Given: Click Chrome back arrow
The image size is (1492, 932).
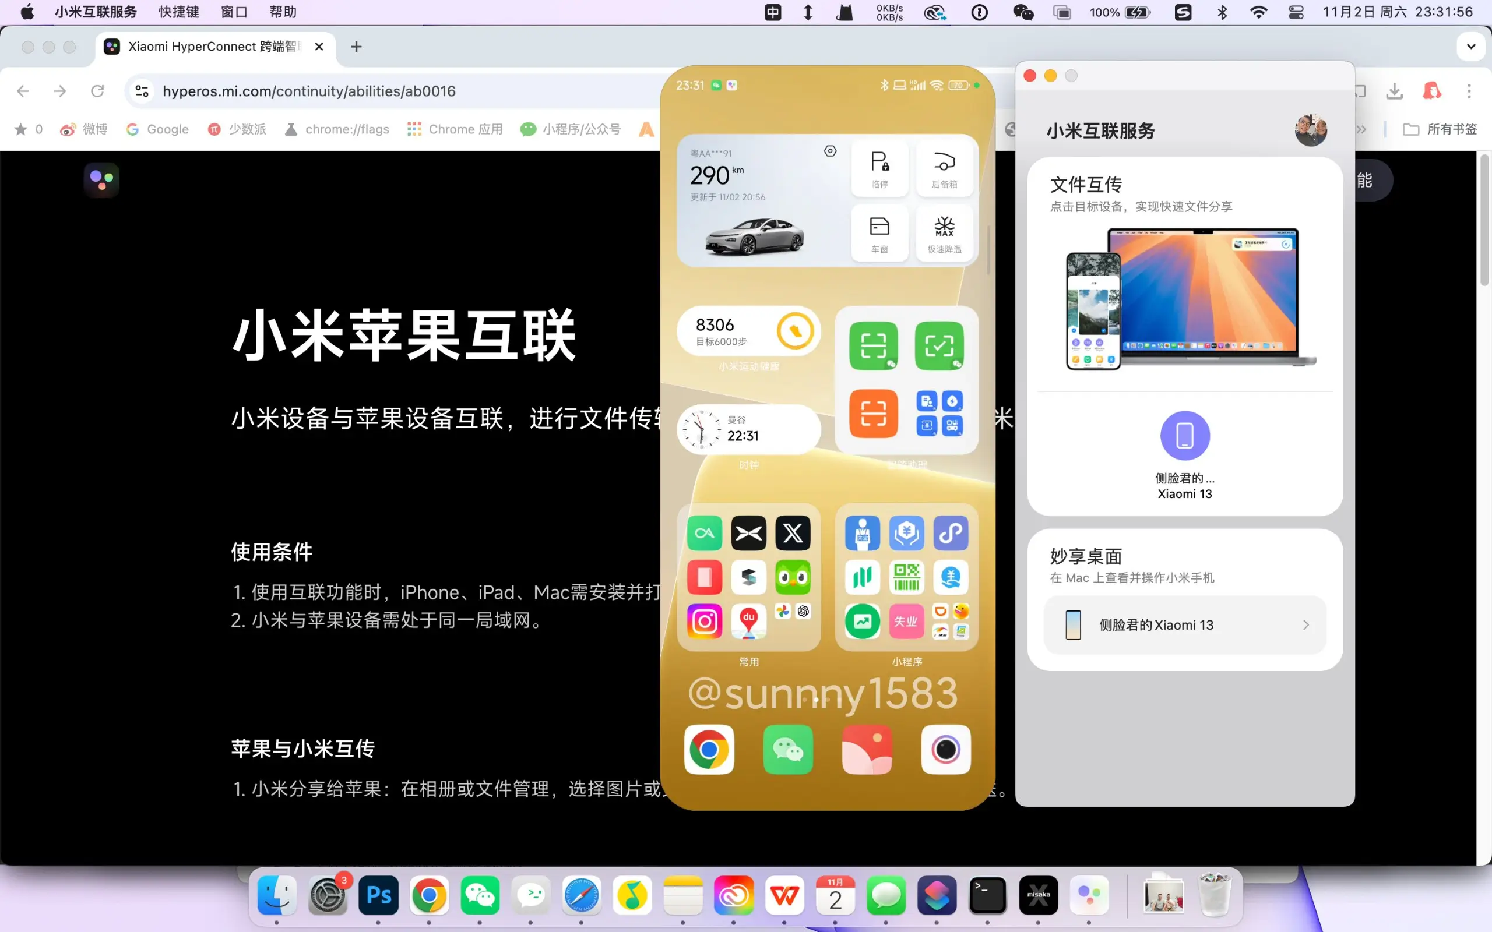Looking at the screenshot, I should click(x=23, y=91).
